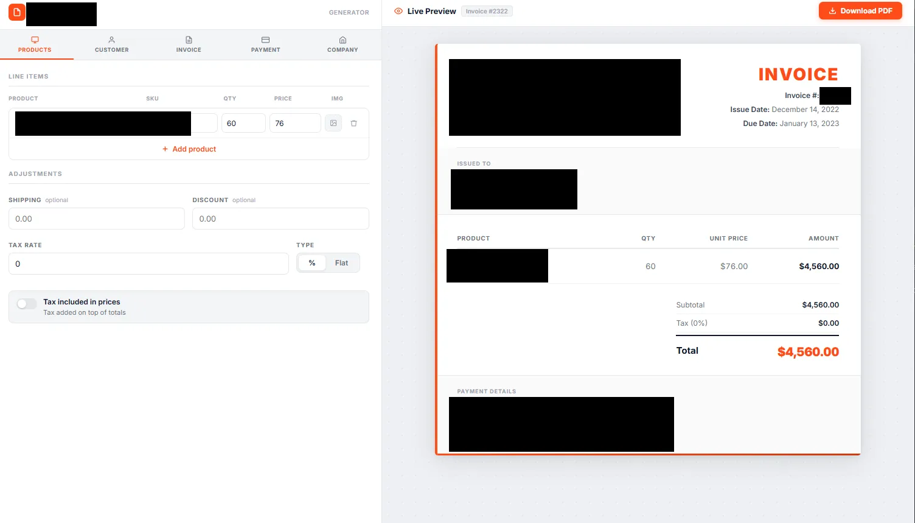The height and width of the screenshot is (523, 915).
Task: Open the Payment tab
Action: [x=266, y=44]
